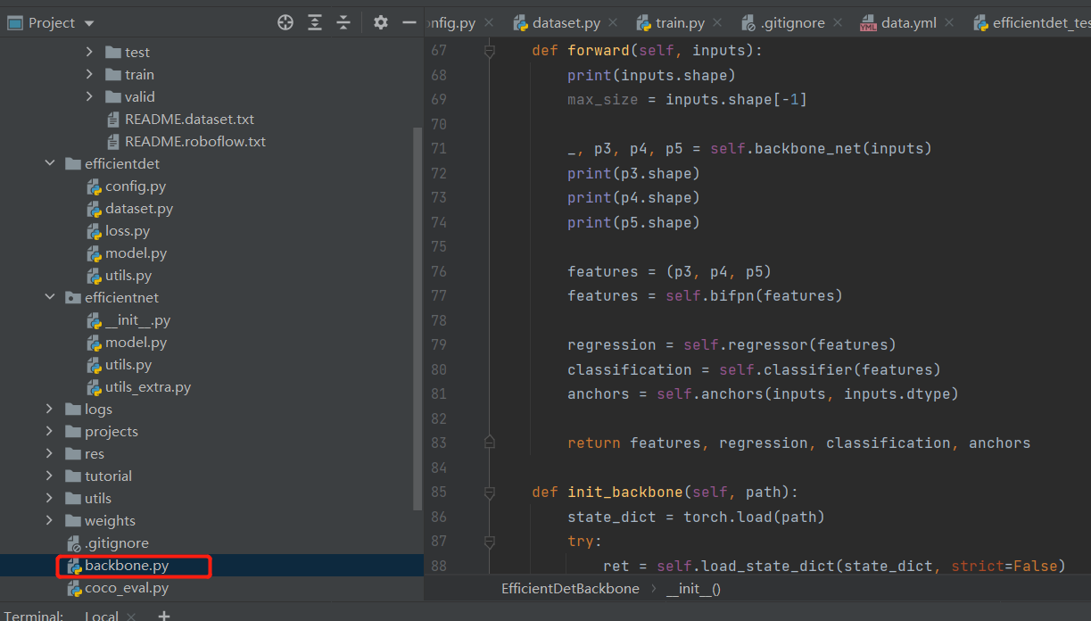
Task: Expand the utils folder arrow
Action: [x=50, y=499]
